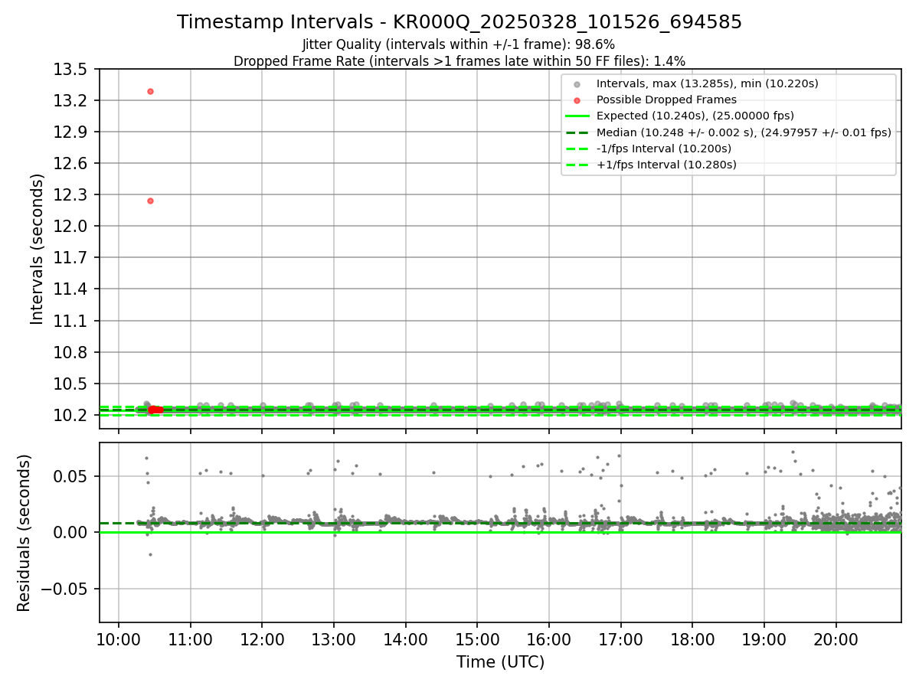Click the '19:00' x-axis tick label
This screenshot has height=689, width=919.
[x=764, y=638]
